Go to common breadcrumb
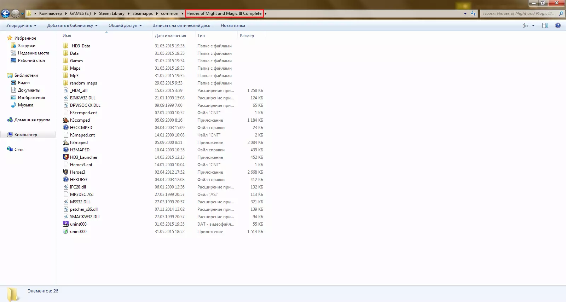The width and height of the screenshot is (566, 302). click(x=169, y=13)
